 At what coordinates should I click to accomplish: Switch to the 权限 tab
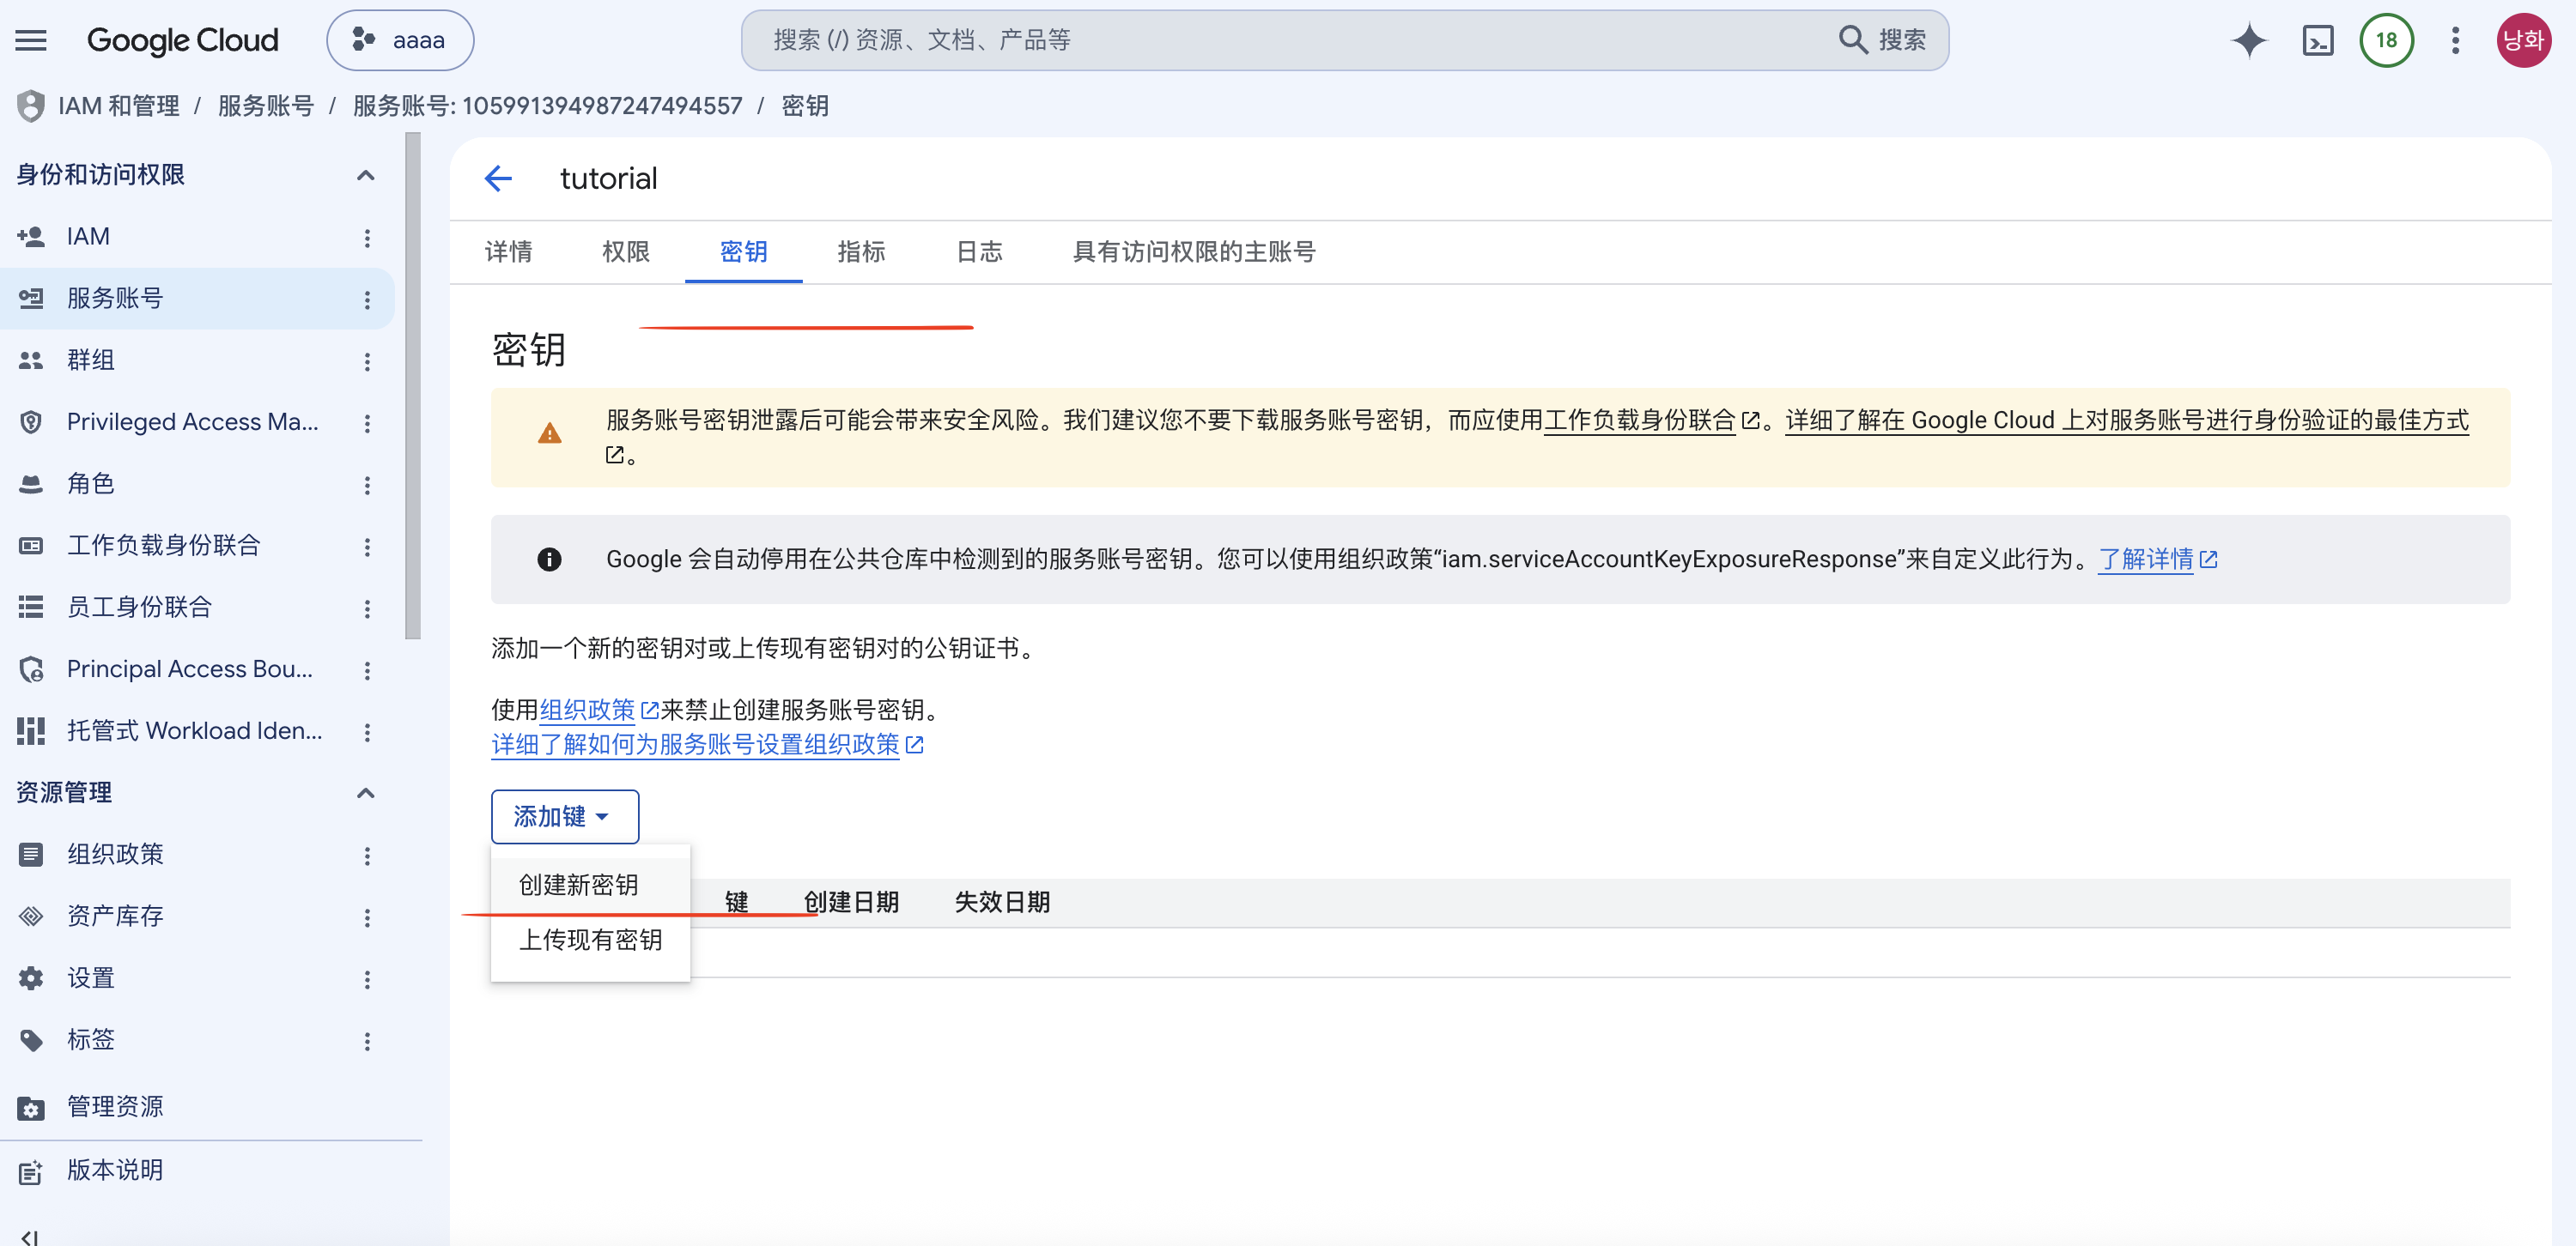click(x=626, y=251)
